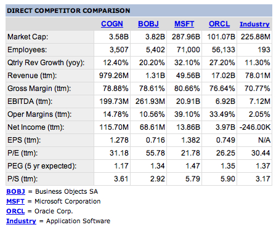Select the MSFT Gross Margin 80.66% cell
The image size is (279, 230).
tap(184, 89)
